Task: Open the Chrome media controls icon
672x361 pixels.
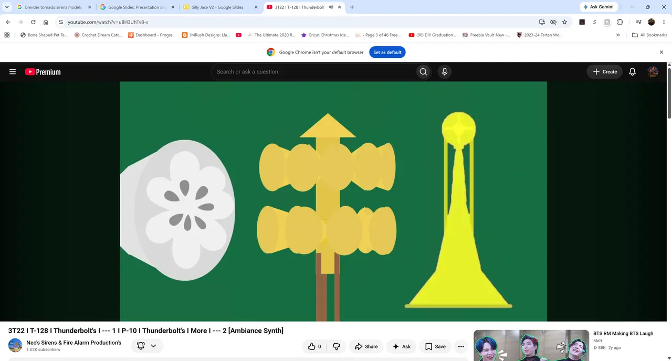Action: [x=638, y=22]
